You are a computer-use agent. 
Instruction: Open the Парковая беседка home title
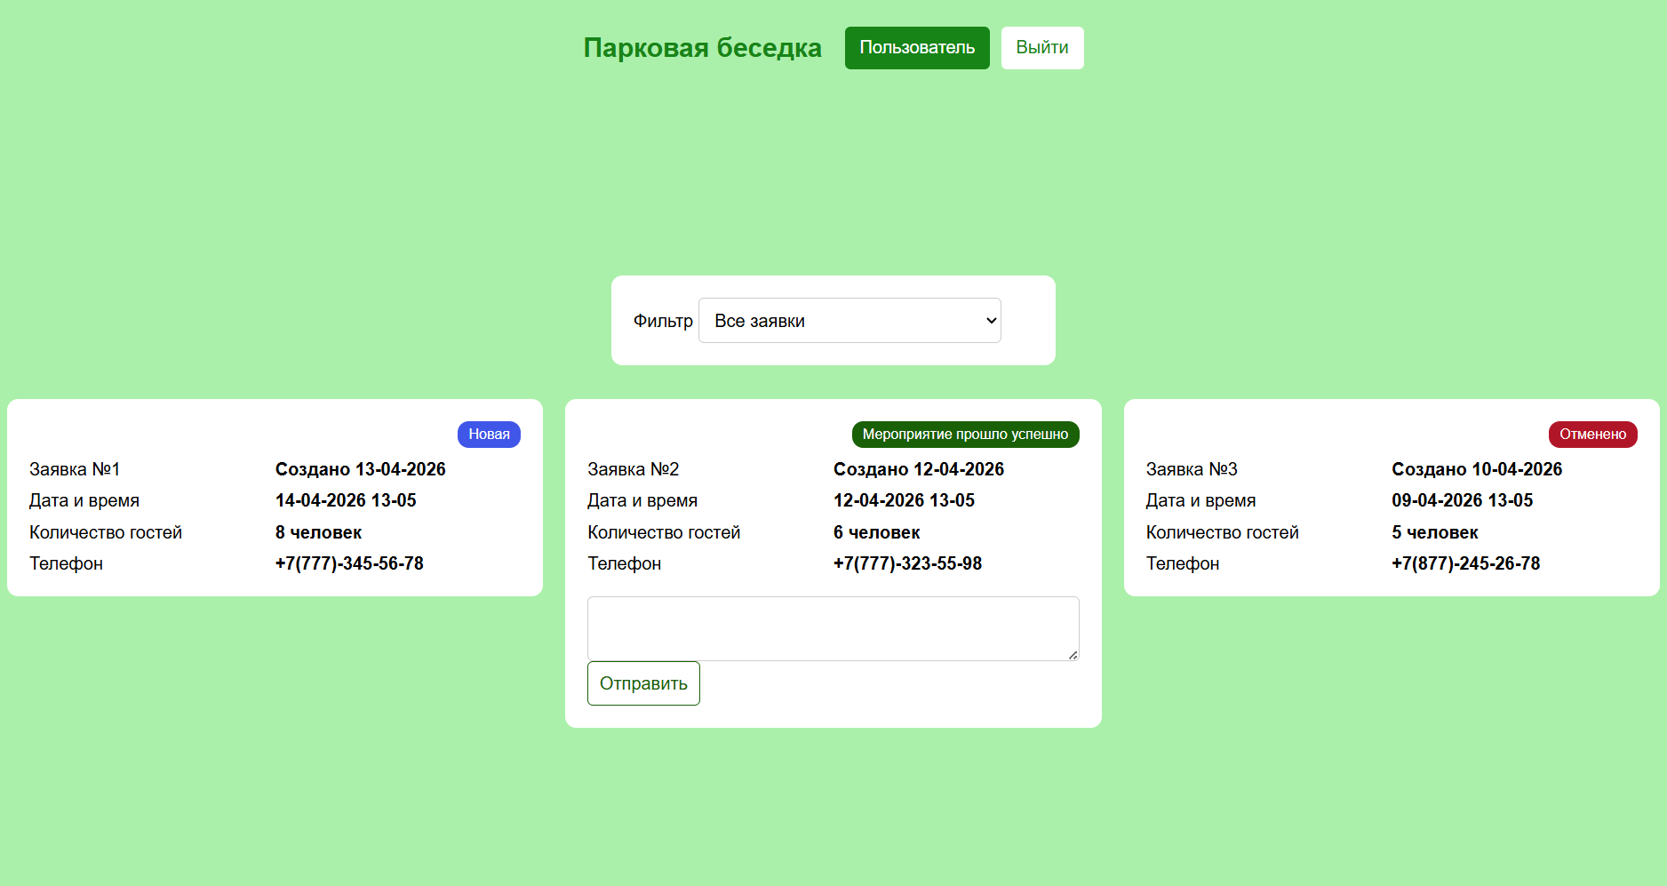click(x=702, y=47)
